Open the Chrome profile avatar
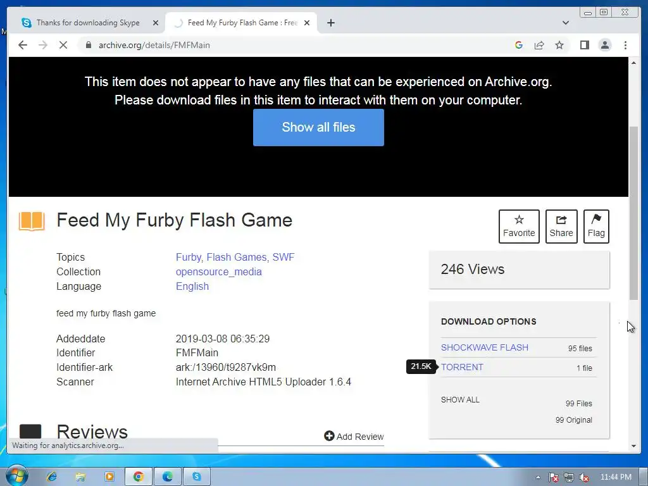The width and height of the screenshot is (648, 486). [605, 45]
